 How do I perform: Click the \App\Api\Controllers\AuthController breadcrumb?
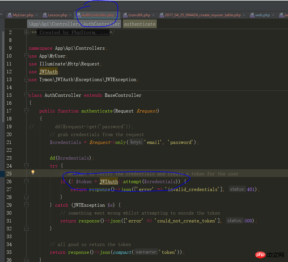pyautogui.click(x=74, y=24)
